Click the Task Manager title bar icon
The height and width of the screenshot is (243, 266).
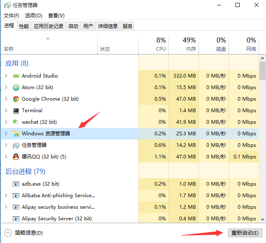tap(7, 5)
